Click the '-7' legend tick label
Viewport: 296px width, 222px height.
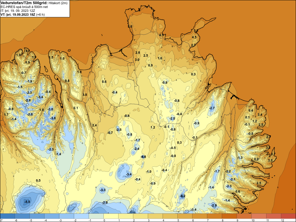point(1,220)
